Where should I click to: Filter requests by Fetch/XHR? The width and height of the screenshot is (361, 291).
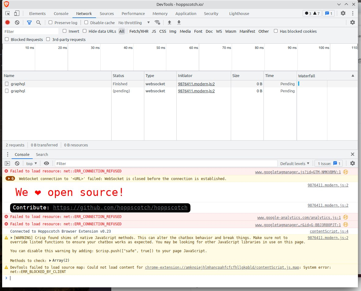point(139,31)
